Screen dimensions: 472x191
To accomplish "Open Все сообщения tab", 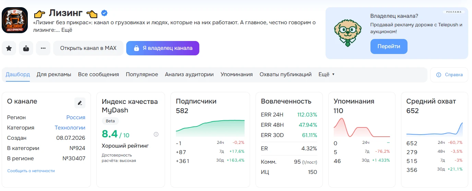I will 98,74.
